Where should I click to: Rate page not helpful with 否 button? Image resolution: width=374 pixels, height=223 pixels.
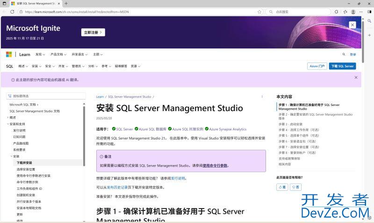tap(295, 187)
